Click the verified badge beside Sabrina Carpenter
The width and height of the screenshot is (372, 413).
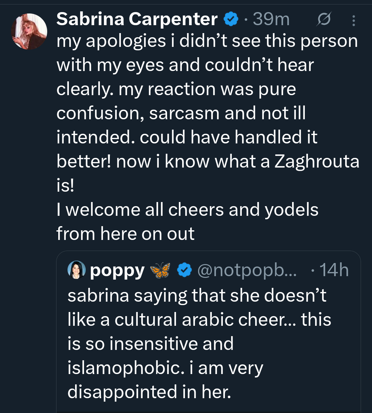pyautogui.click(x=231, y=19)
